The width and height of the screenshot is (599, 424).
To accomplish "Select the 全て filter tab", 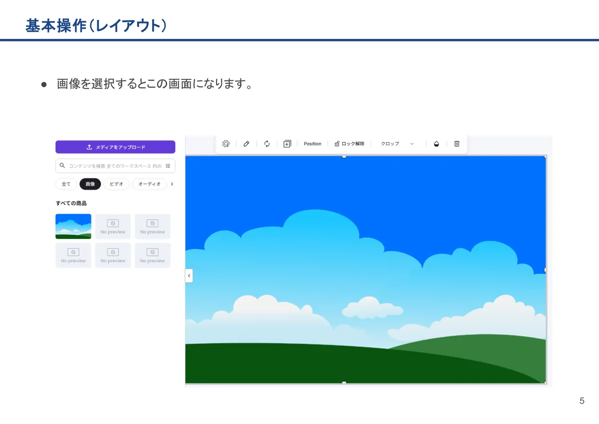I will pos(66,184).
